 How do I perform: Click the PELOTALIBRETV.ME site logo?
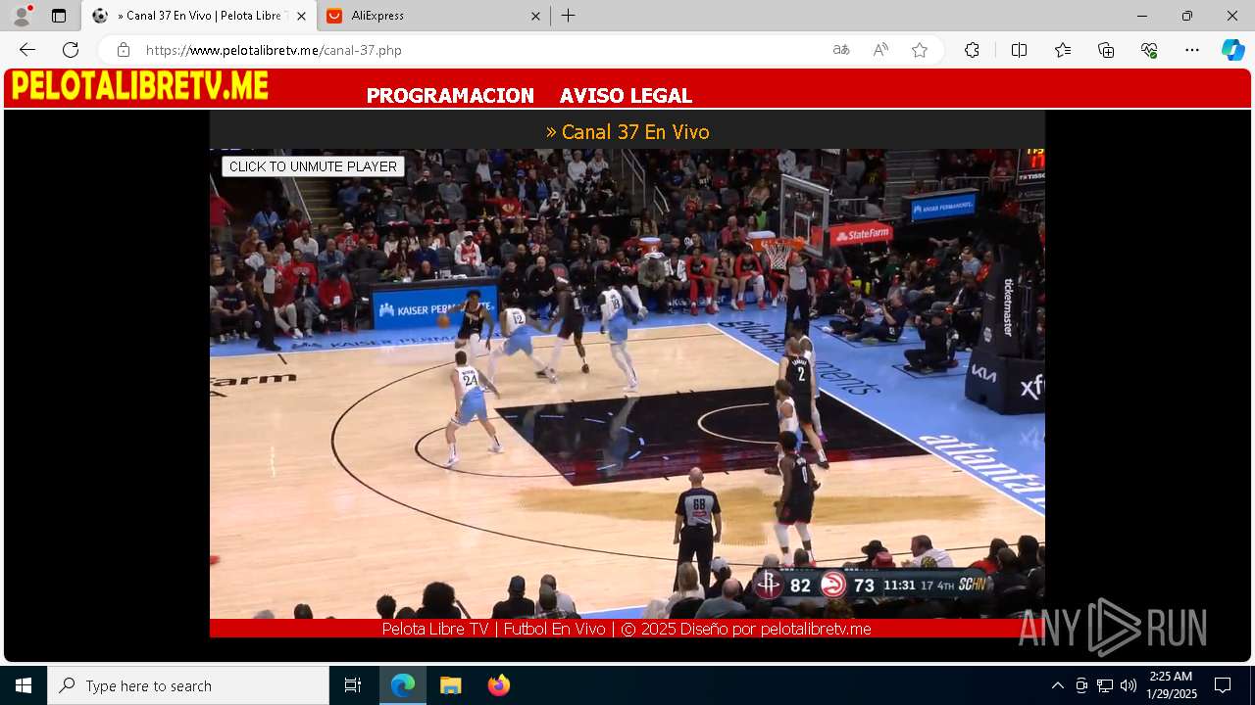[x=140, y=86]
